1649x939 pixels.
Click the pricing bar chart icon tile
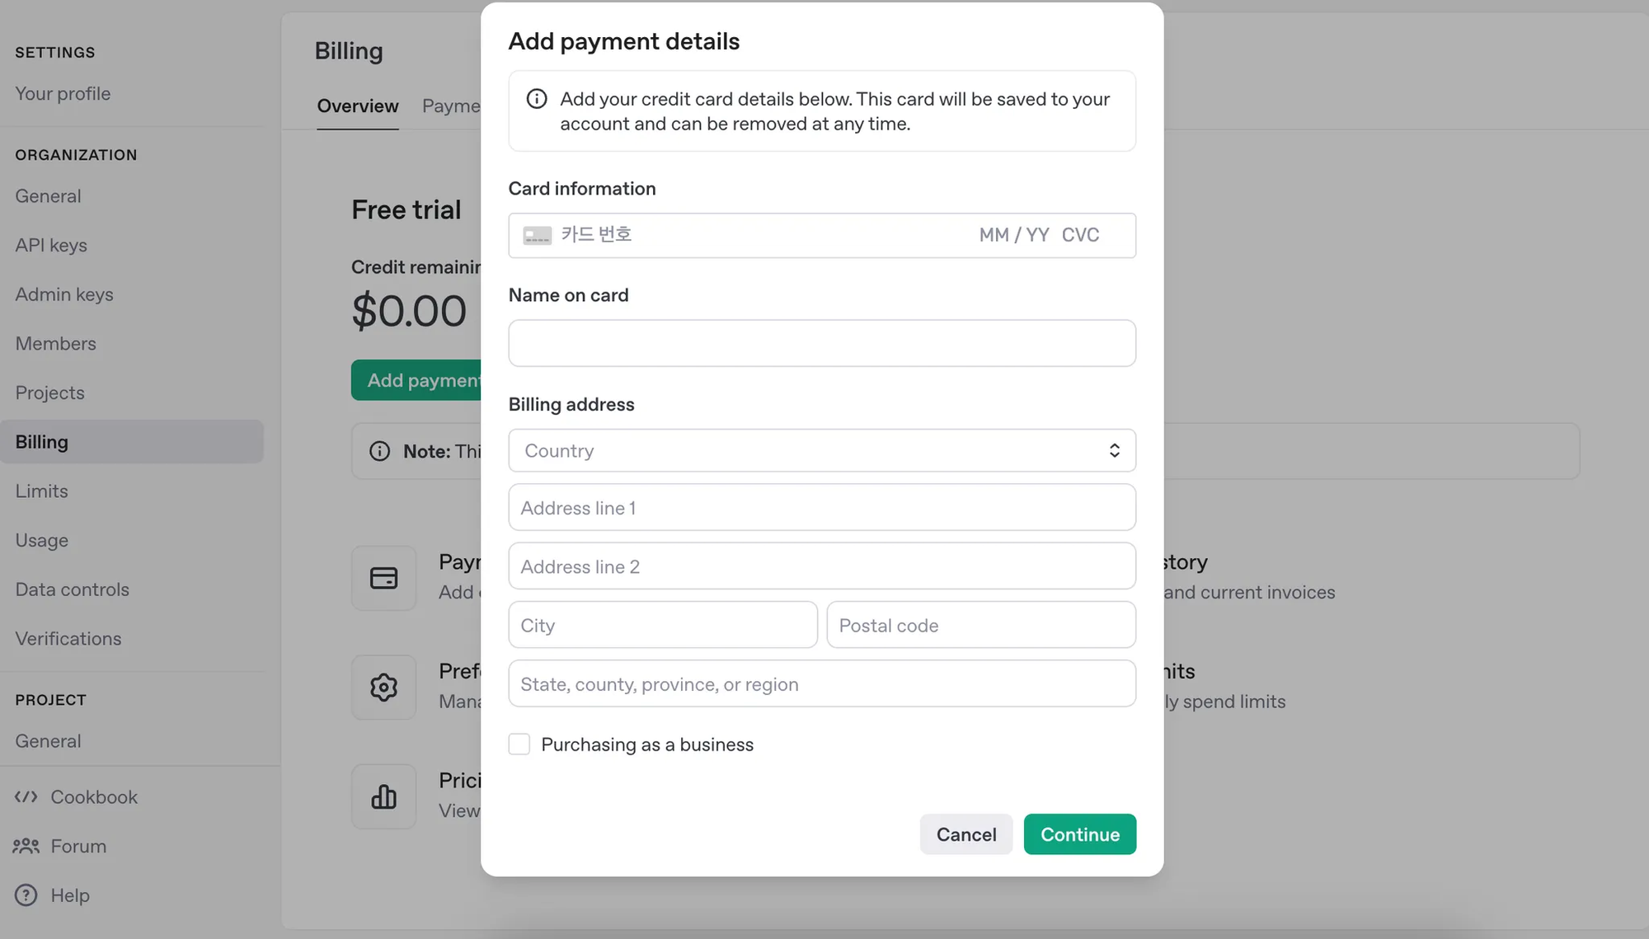pyautogui.click(x=383, y=797)
